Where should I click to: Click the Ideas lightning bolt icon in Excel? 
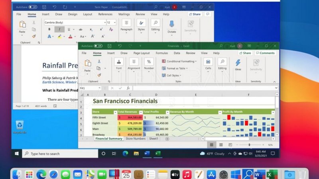tap(238, 63)
